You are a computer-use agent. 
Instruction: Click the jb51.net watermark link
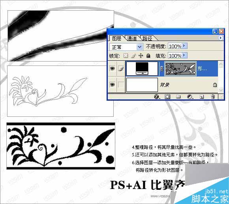pos(217,191)
